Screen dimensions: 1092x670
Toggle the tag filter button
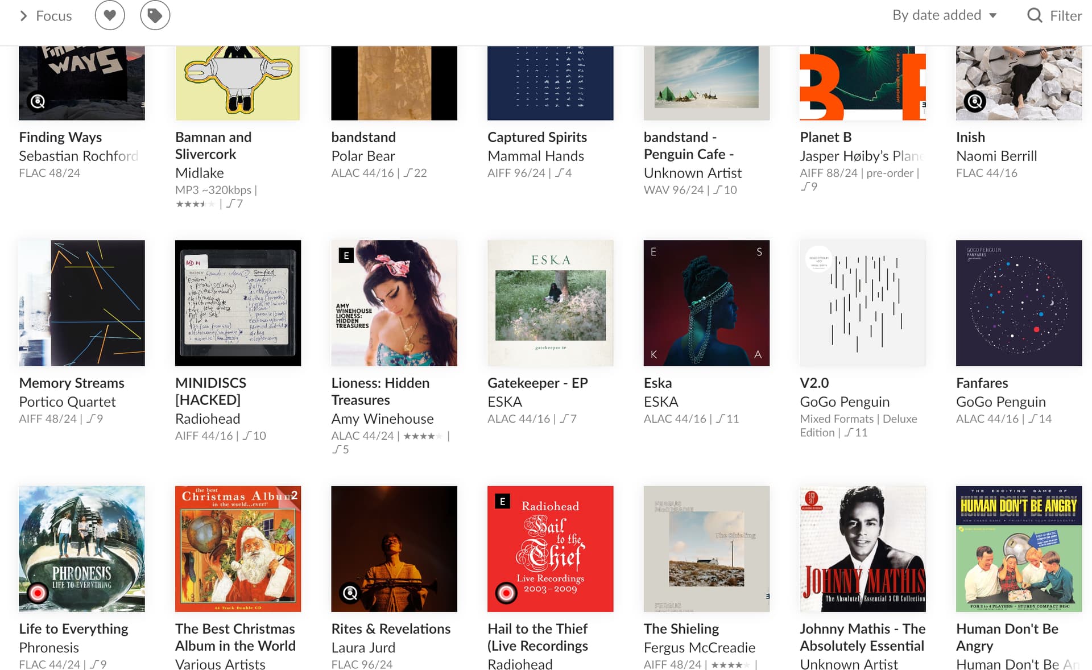tap(155, 15)
